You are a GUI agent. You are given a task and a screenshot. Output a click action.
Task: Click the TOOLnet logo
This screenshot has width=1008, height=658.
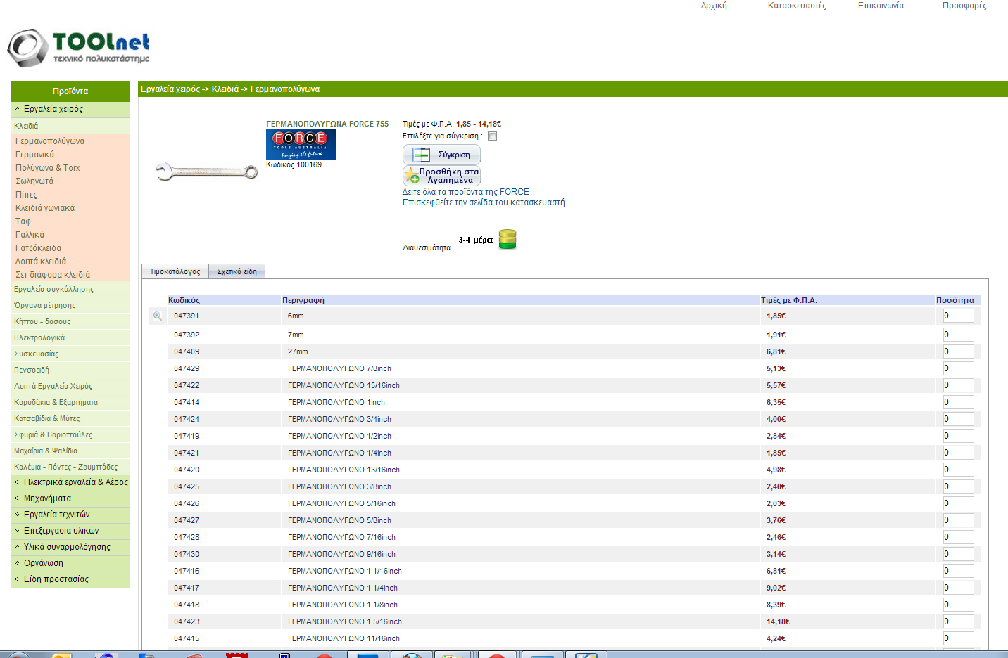78,48
